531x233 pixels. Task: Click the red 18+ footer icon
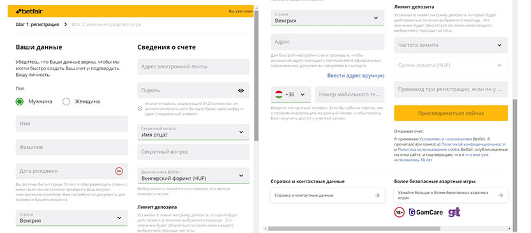click(400, 213)
